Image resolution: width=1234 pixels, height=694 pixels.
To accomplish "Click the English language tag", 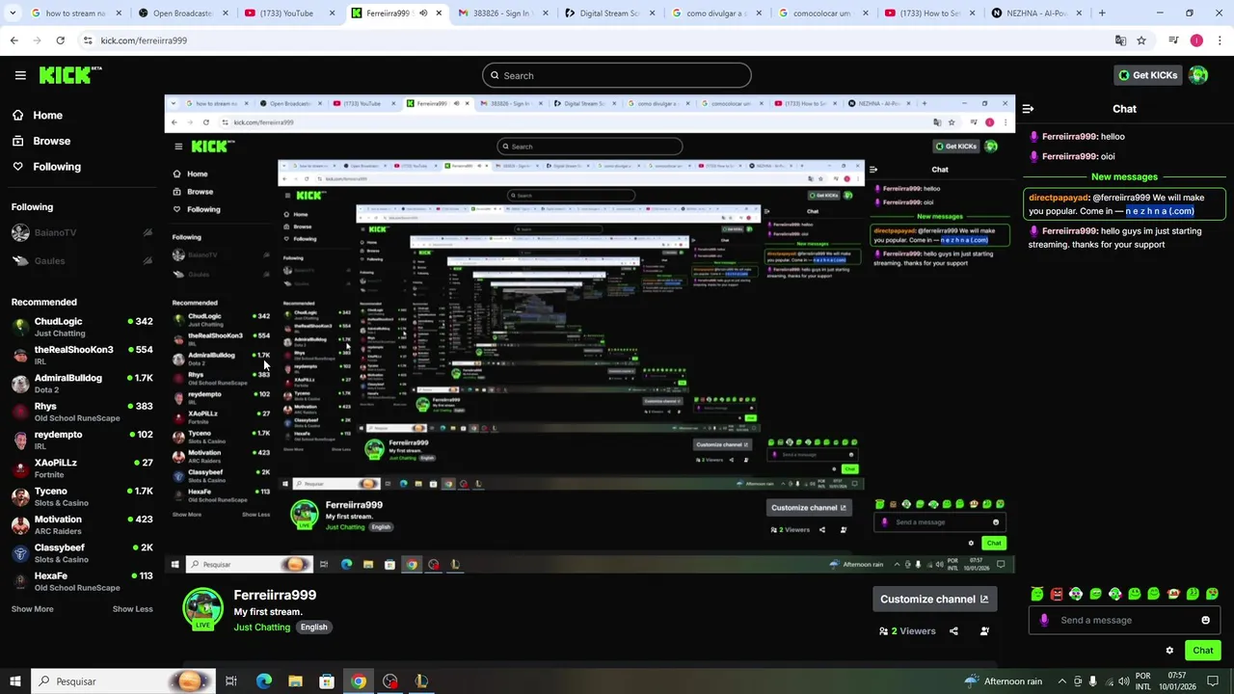I will [x=313, y=627].
